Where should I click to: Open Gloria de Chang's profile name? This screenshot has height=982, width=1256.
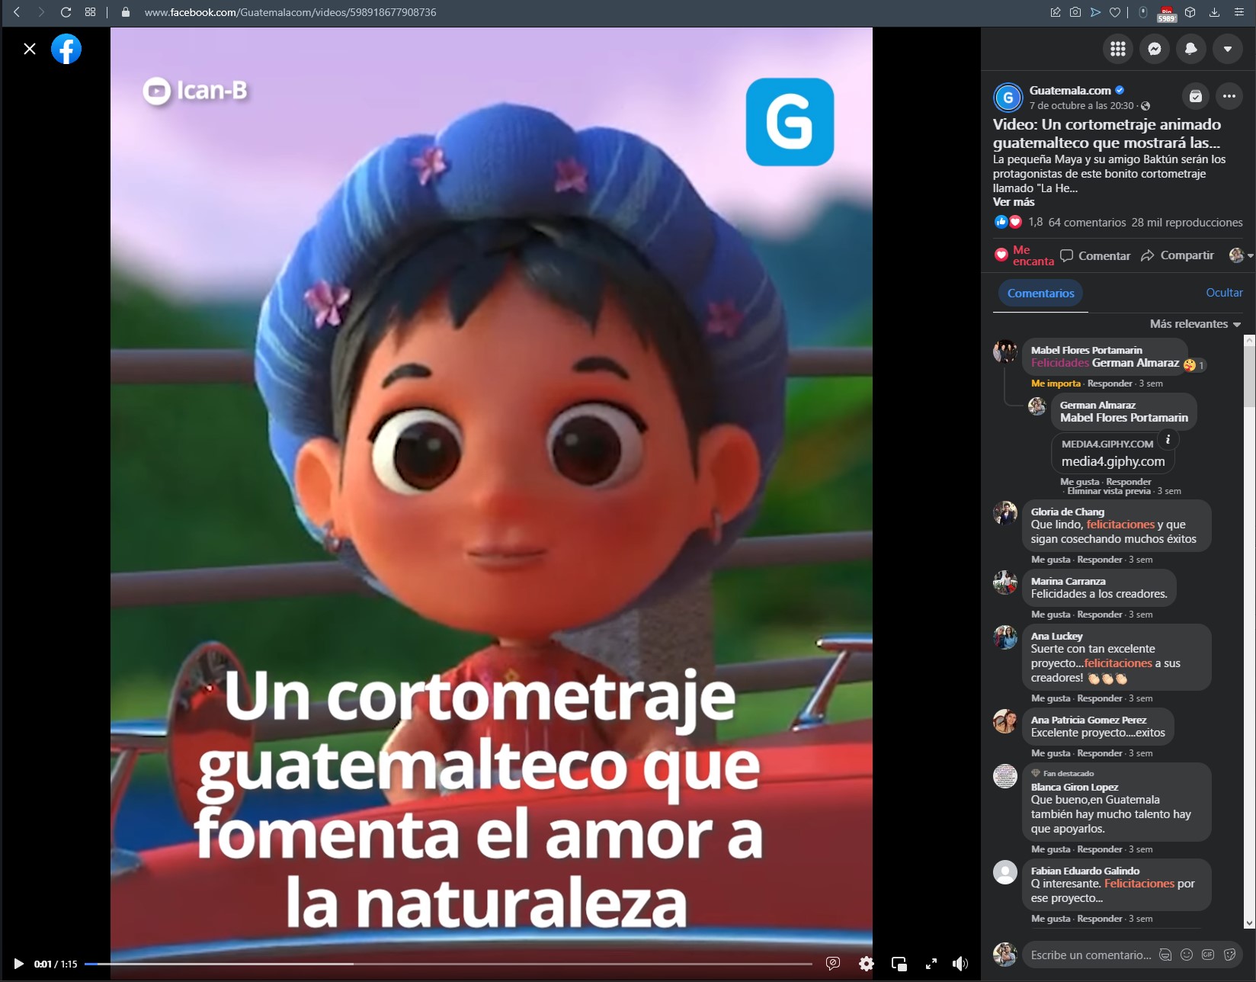tap(1067, 512)
